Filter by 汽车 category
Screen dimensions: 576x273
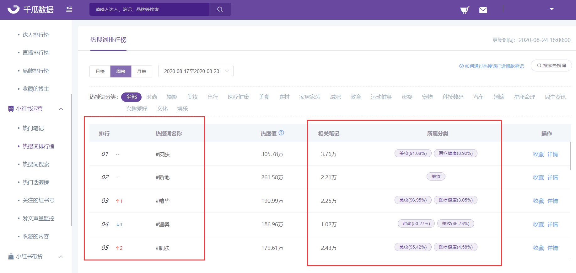[478, 97]
